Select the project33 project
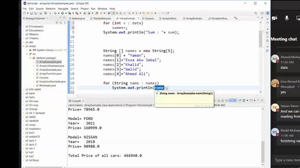This screenshot has width=300, height=168. (34, 137)
